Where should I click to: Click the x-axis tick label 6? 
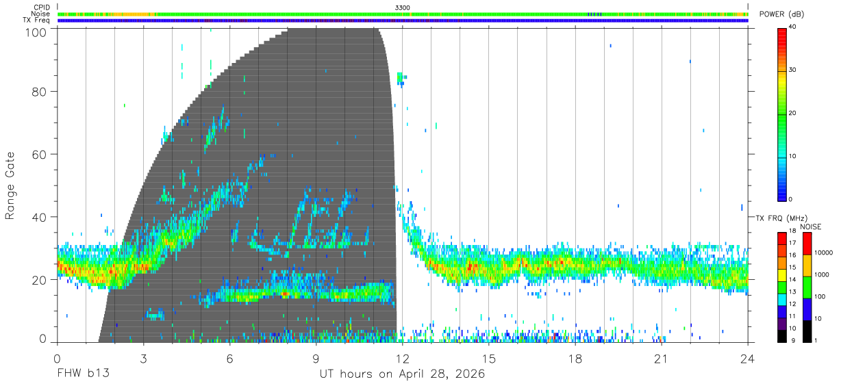tap(229, 359)
